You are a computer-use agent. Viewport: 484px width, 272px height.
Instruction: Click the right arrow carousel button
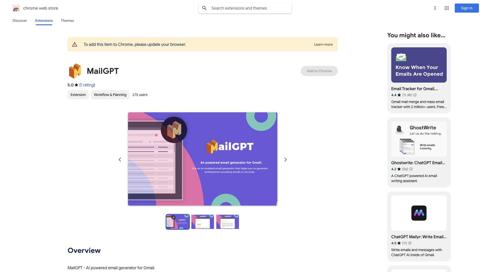coord(285,160)
